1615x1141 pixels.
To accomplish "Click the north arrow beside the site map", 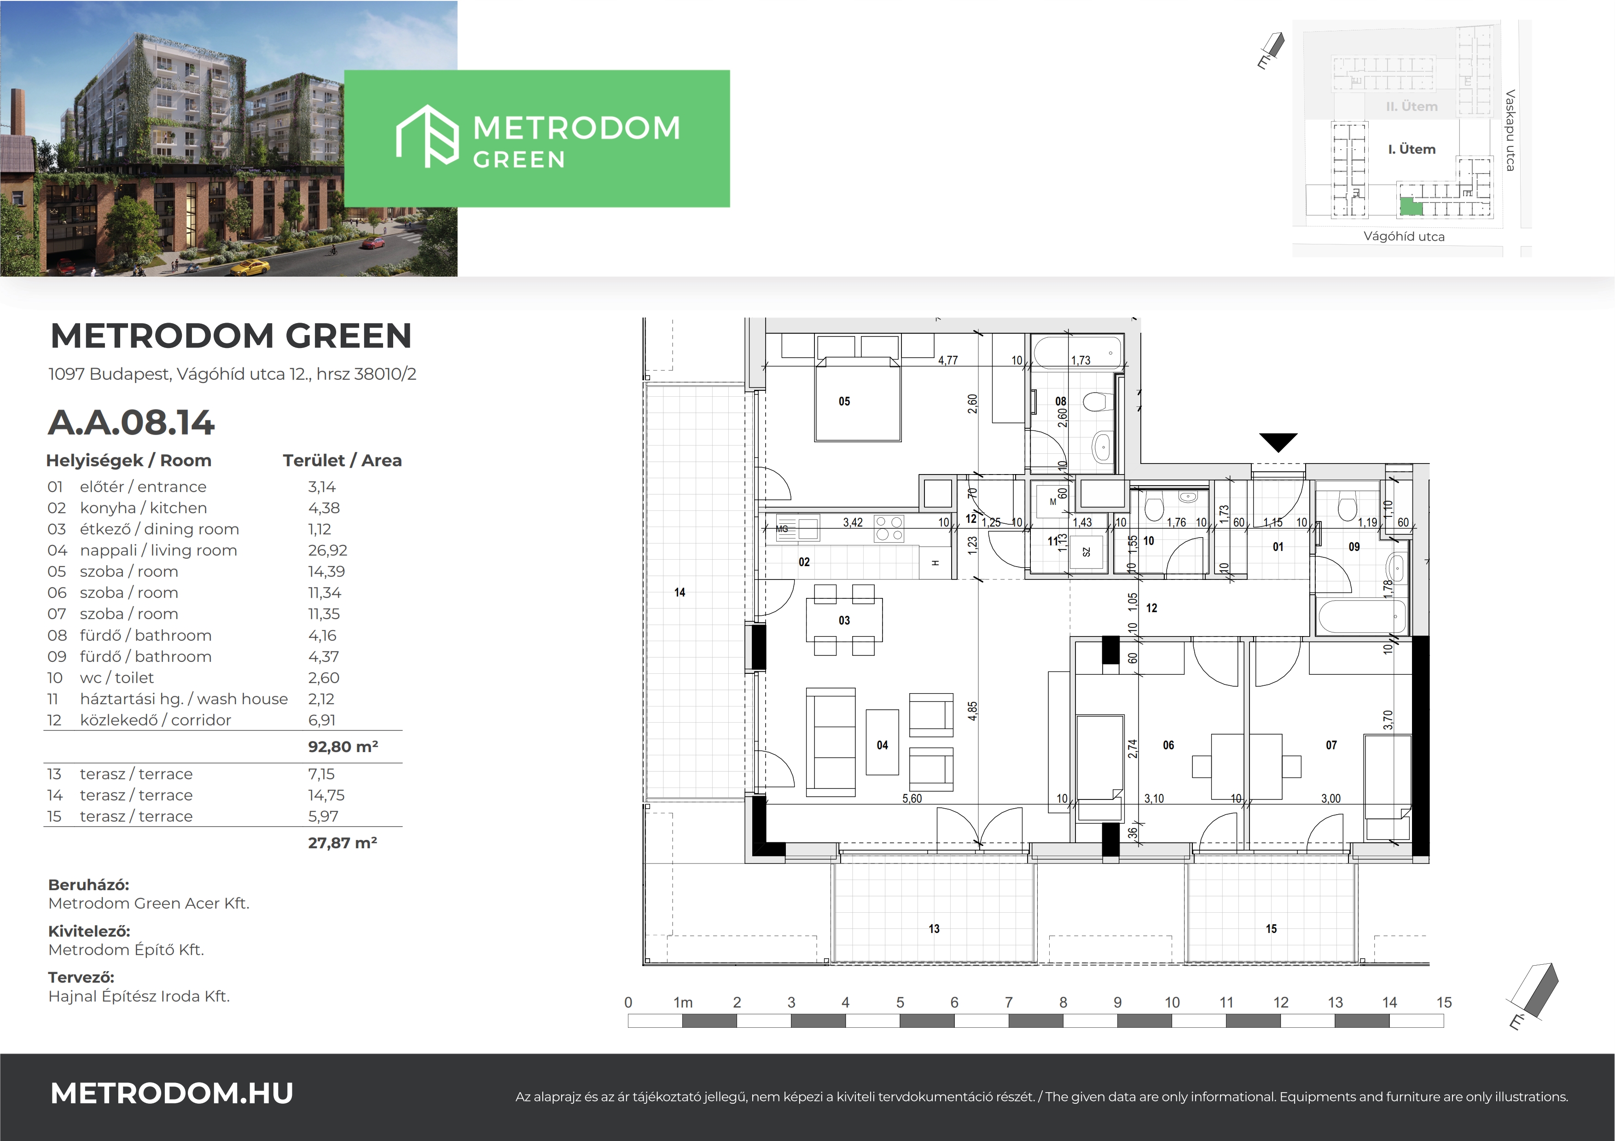I will click(1271, 52).
